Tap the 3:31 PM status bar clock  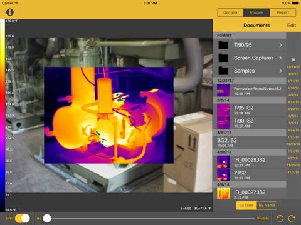pos(150,3)
